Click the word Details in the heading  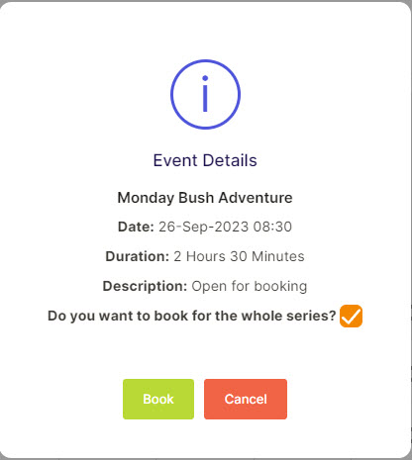[x=230, y=160]
